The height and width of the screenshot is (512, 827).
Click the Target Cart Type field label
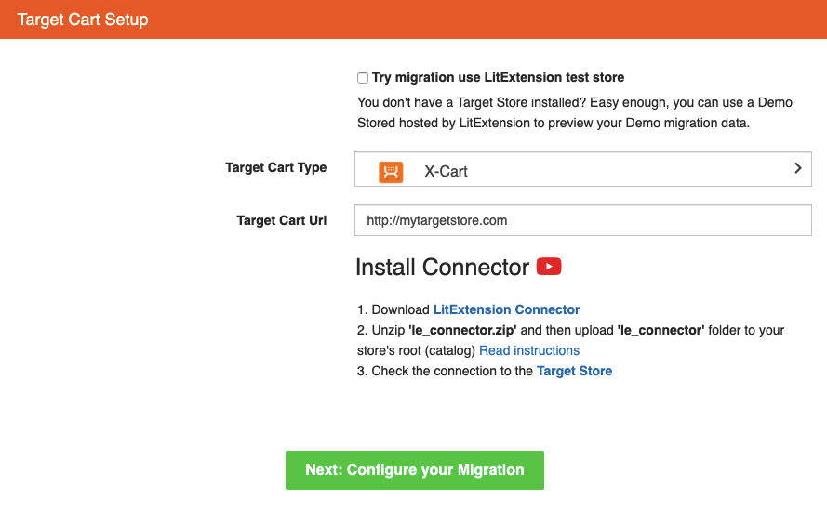(275, 168)
